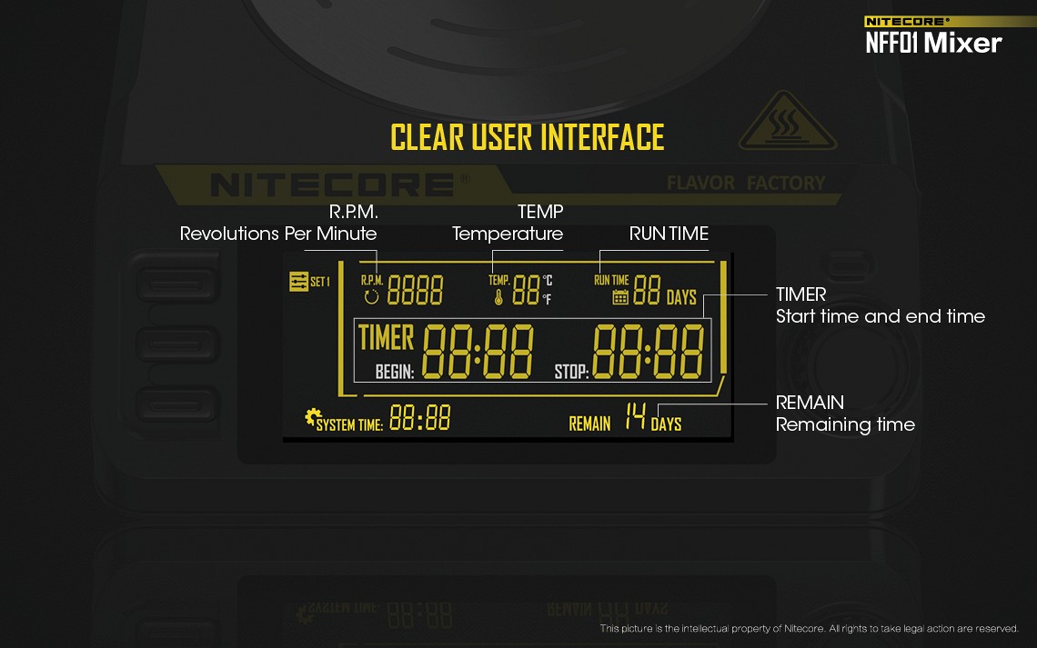This screenshot has height=648, width=1037.
Task: Select the middle physical button left of the display
Action: click(x=177, y=344)
